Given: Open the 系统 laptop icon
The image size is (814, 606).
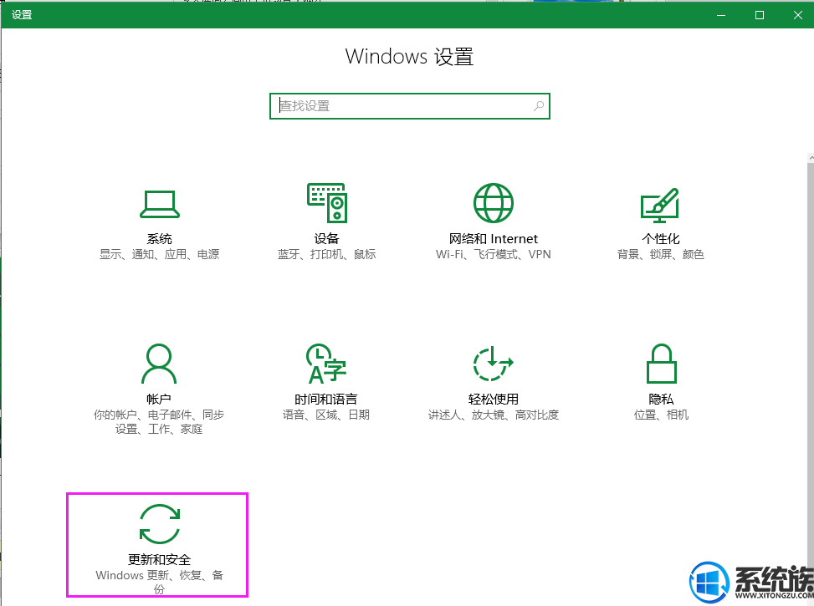Looking at the screenshot, I should coord(160,205).
